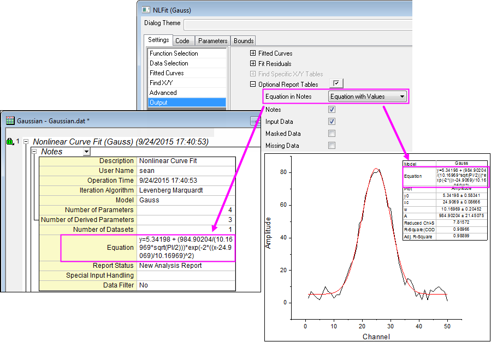Uncheck the Input Data checkbox
Image resolution: width=491 pixels, height=342 pixels.
coord(332,121)
